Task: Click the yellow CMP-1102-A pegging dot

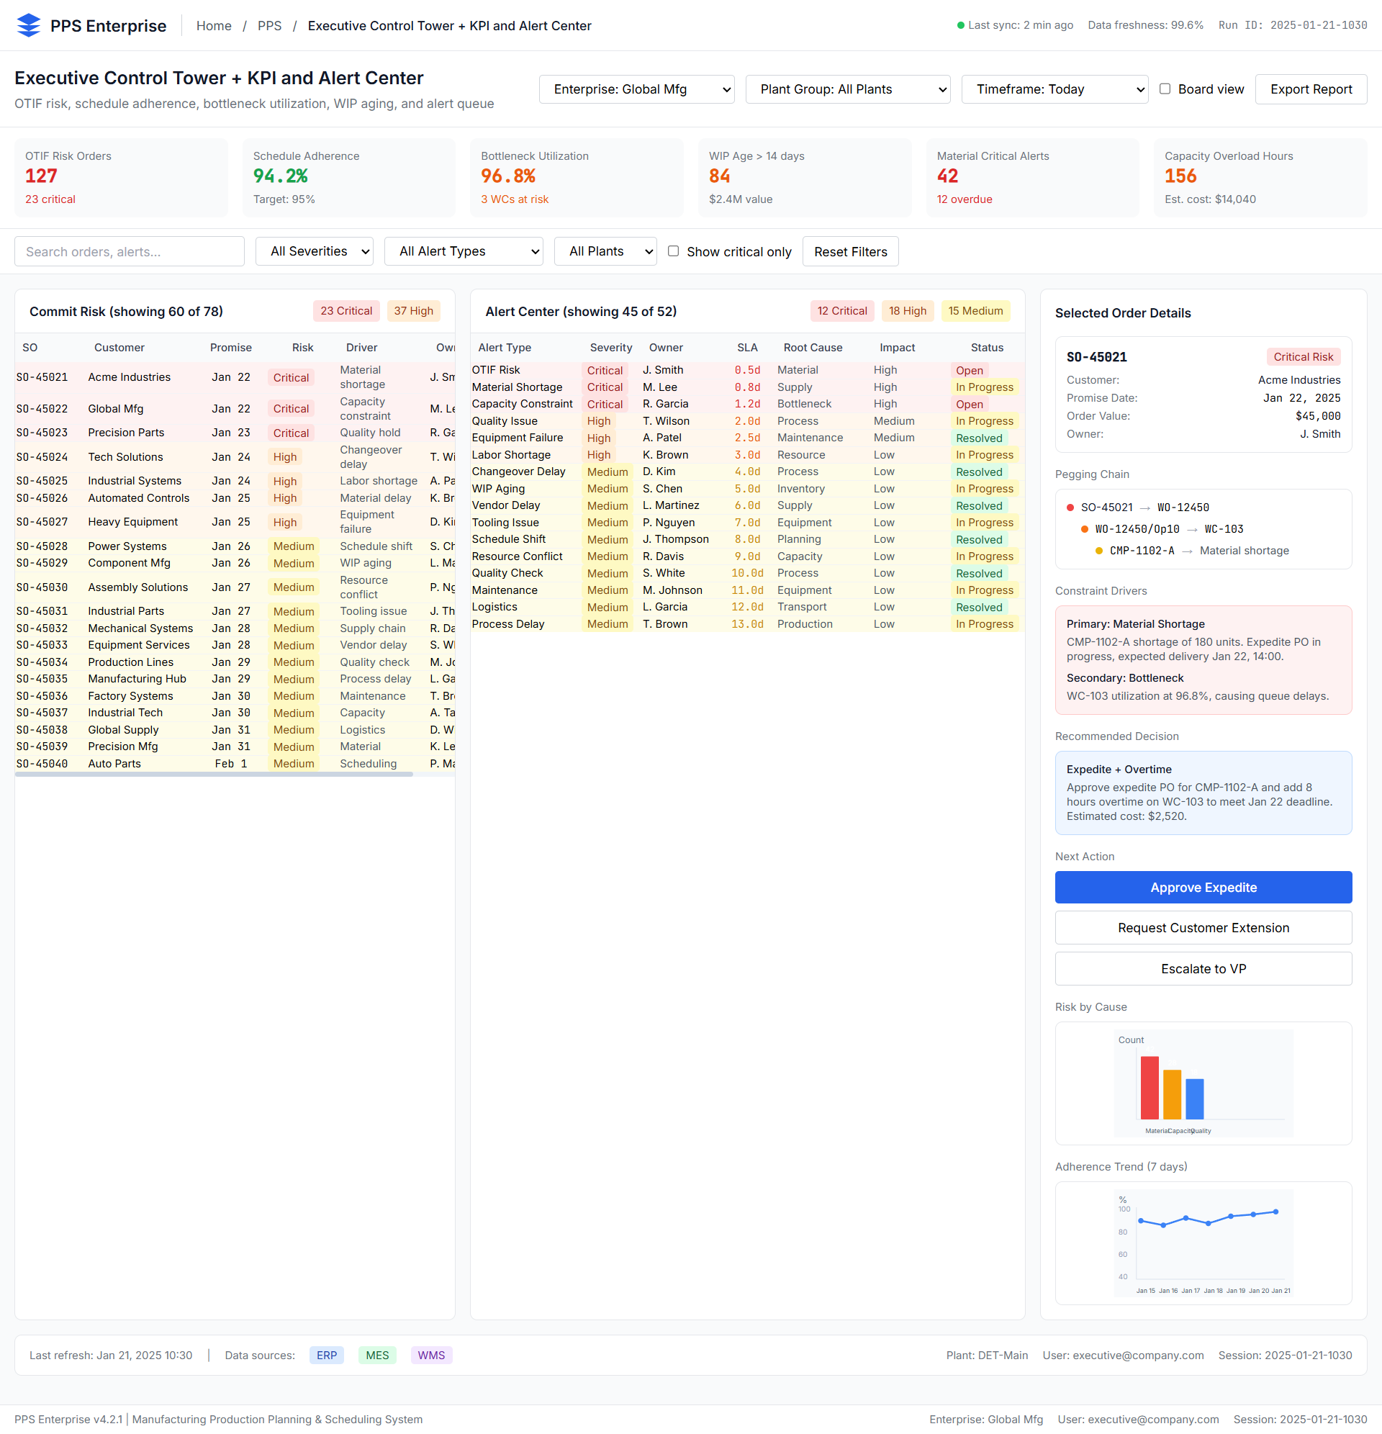Action: pos(1098,551)
